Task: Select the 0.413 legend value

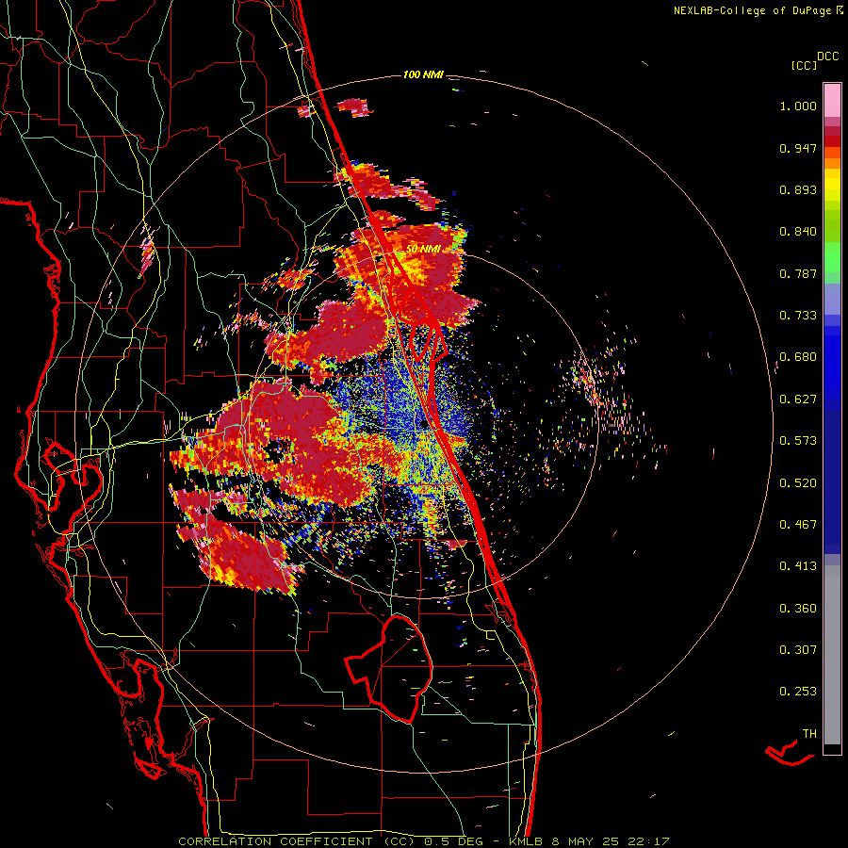Action: [798, 566]
